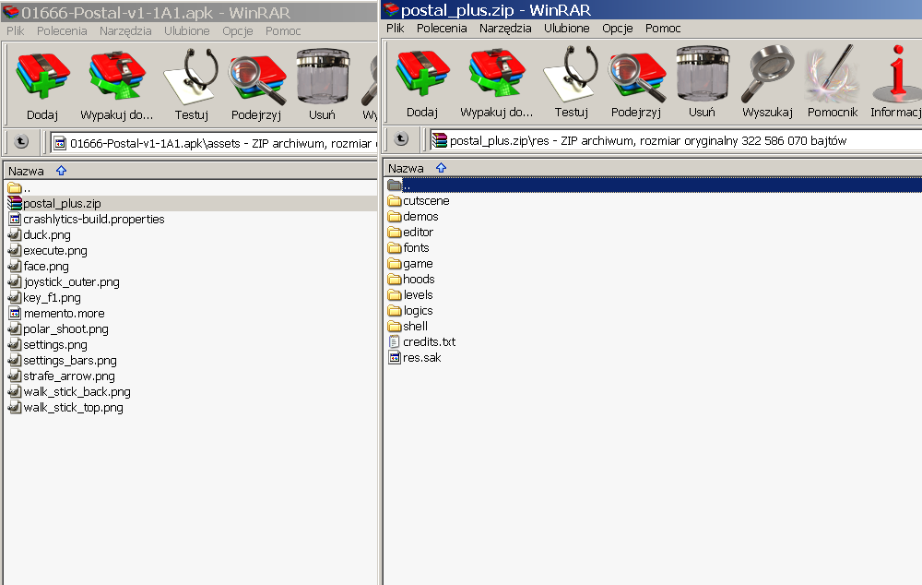This screenshot has width=922, height=585.
Task: Select the fonts folder
Action: pos(408,248)
